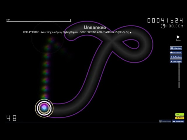Click the 48 combo counter
Image resolution: width=187 pixels, height=140 pixels.
(11, 118)
